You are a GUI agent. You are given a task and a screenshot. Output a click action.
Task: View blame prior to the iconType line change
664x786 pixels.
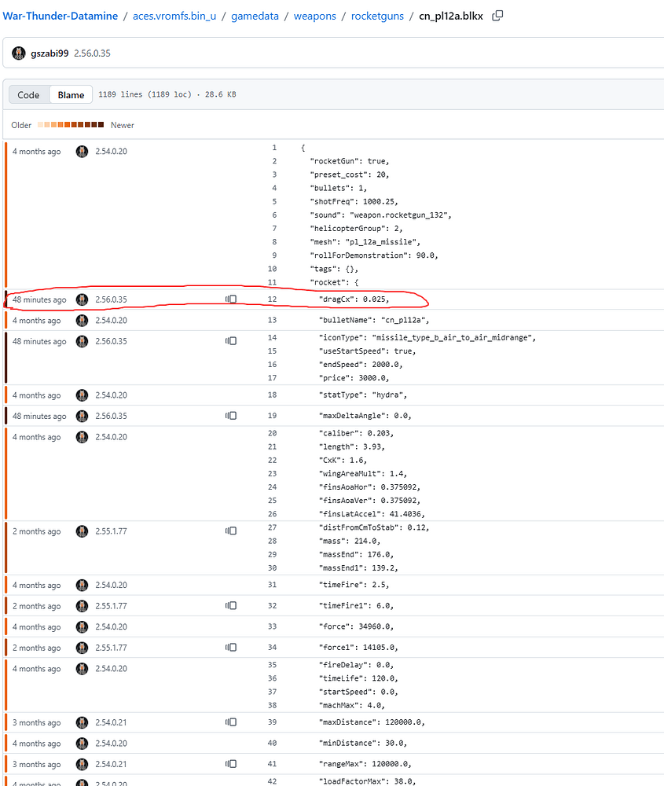[231, 341]
